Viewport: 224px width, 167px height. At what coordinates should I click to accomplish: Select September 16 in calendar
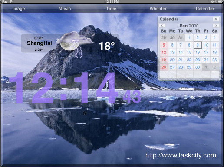(198, 53)
